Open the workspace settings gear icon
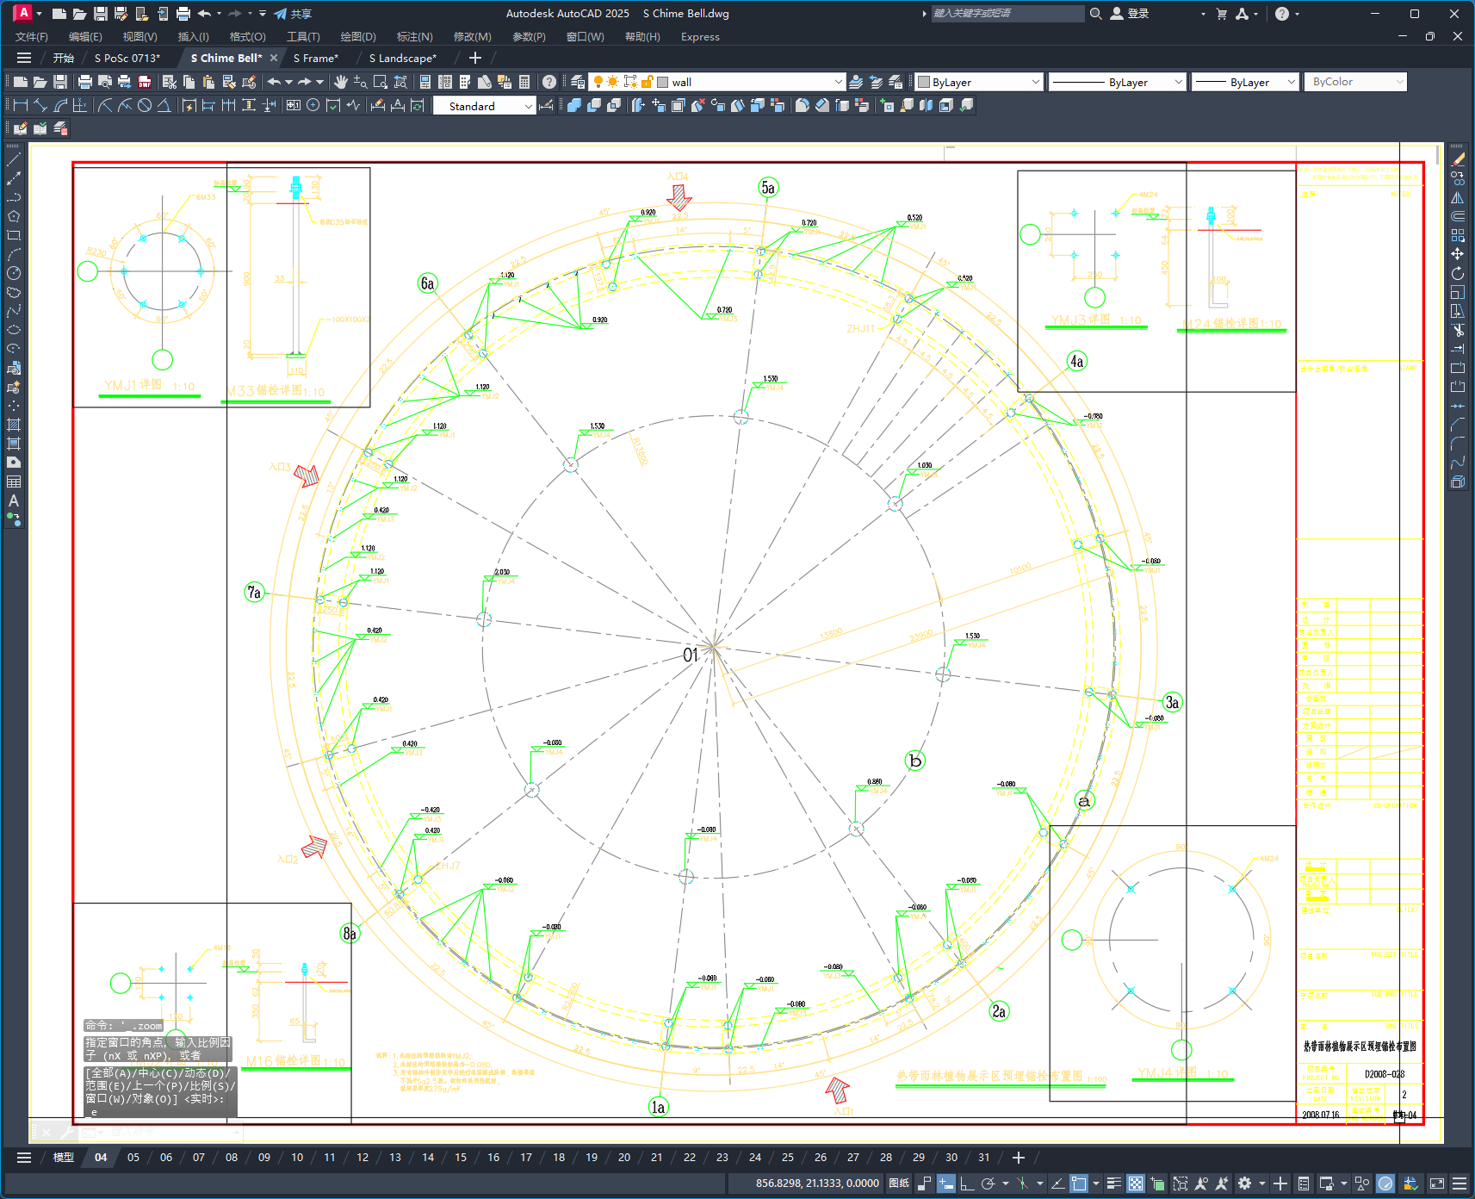1475x1199 pixels. tap(1244, 1183)
